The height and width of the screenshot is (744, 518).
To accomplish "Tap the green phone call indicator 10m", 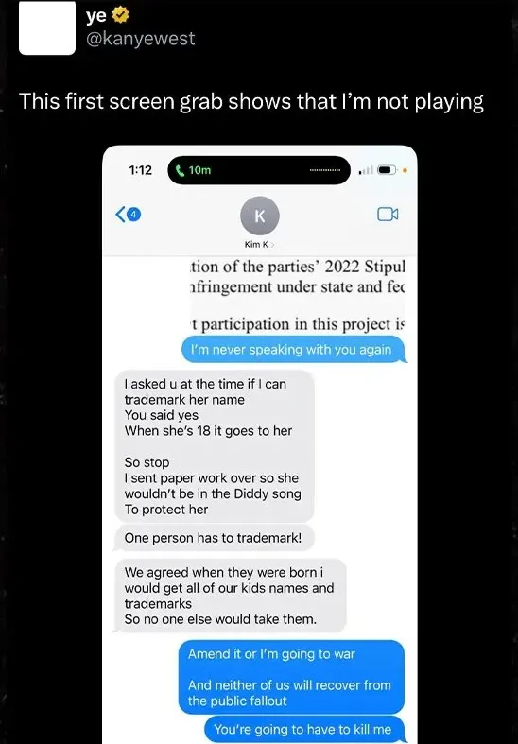I will [193, 170].
